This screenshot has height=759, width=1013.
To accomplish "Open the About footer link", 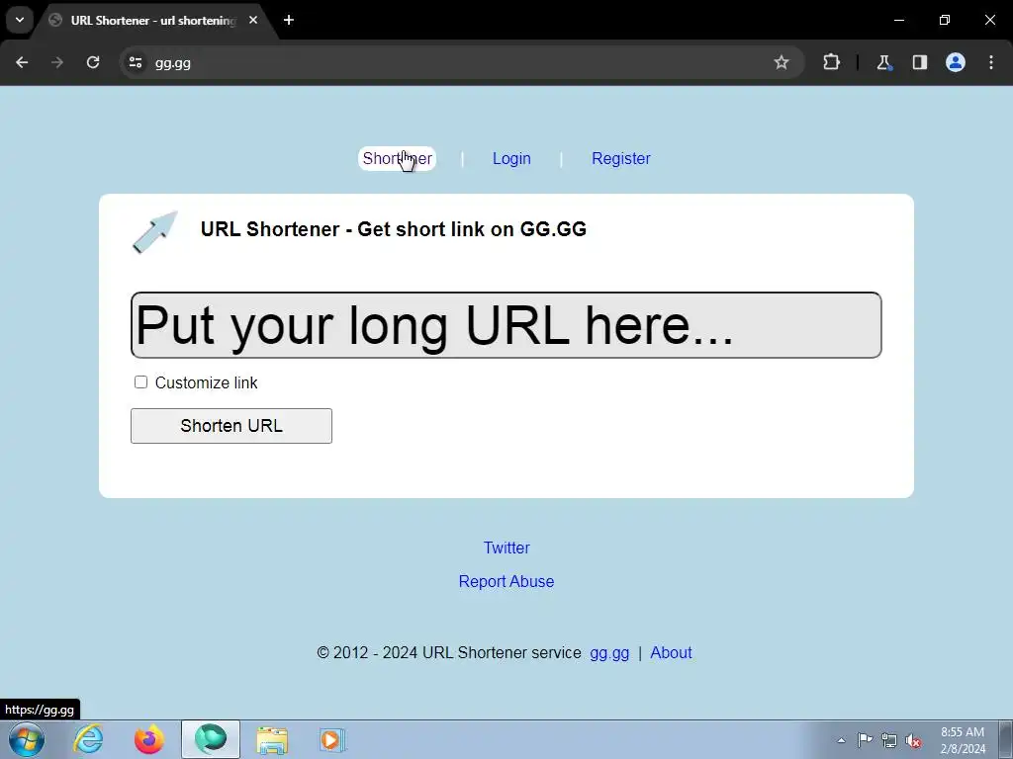I will (x=671, y=653).
